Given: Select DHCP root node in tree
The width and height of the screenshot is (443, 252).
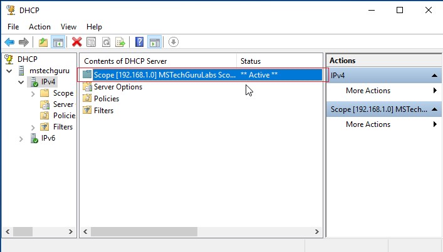Looking at the screenshot, I should pos(28,59).
